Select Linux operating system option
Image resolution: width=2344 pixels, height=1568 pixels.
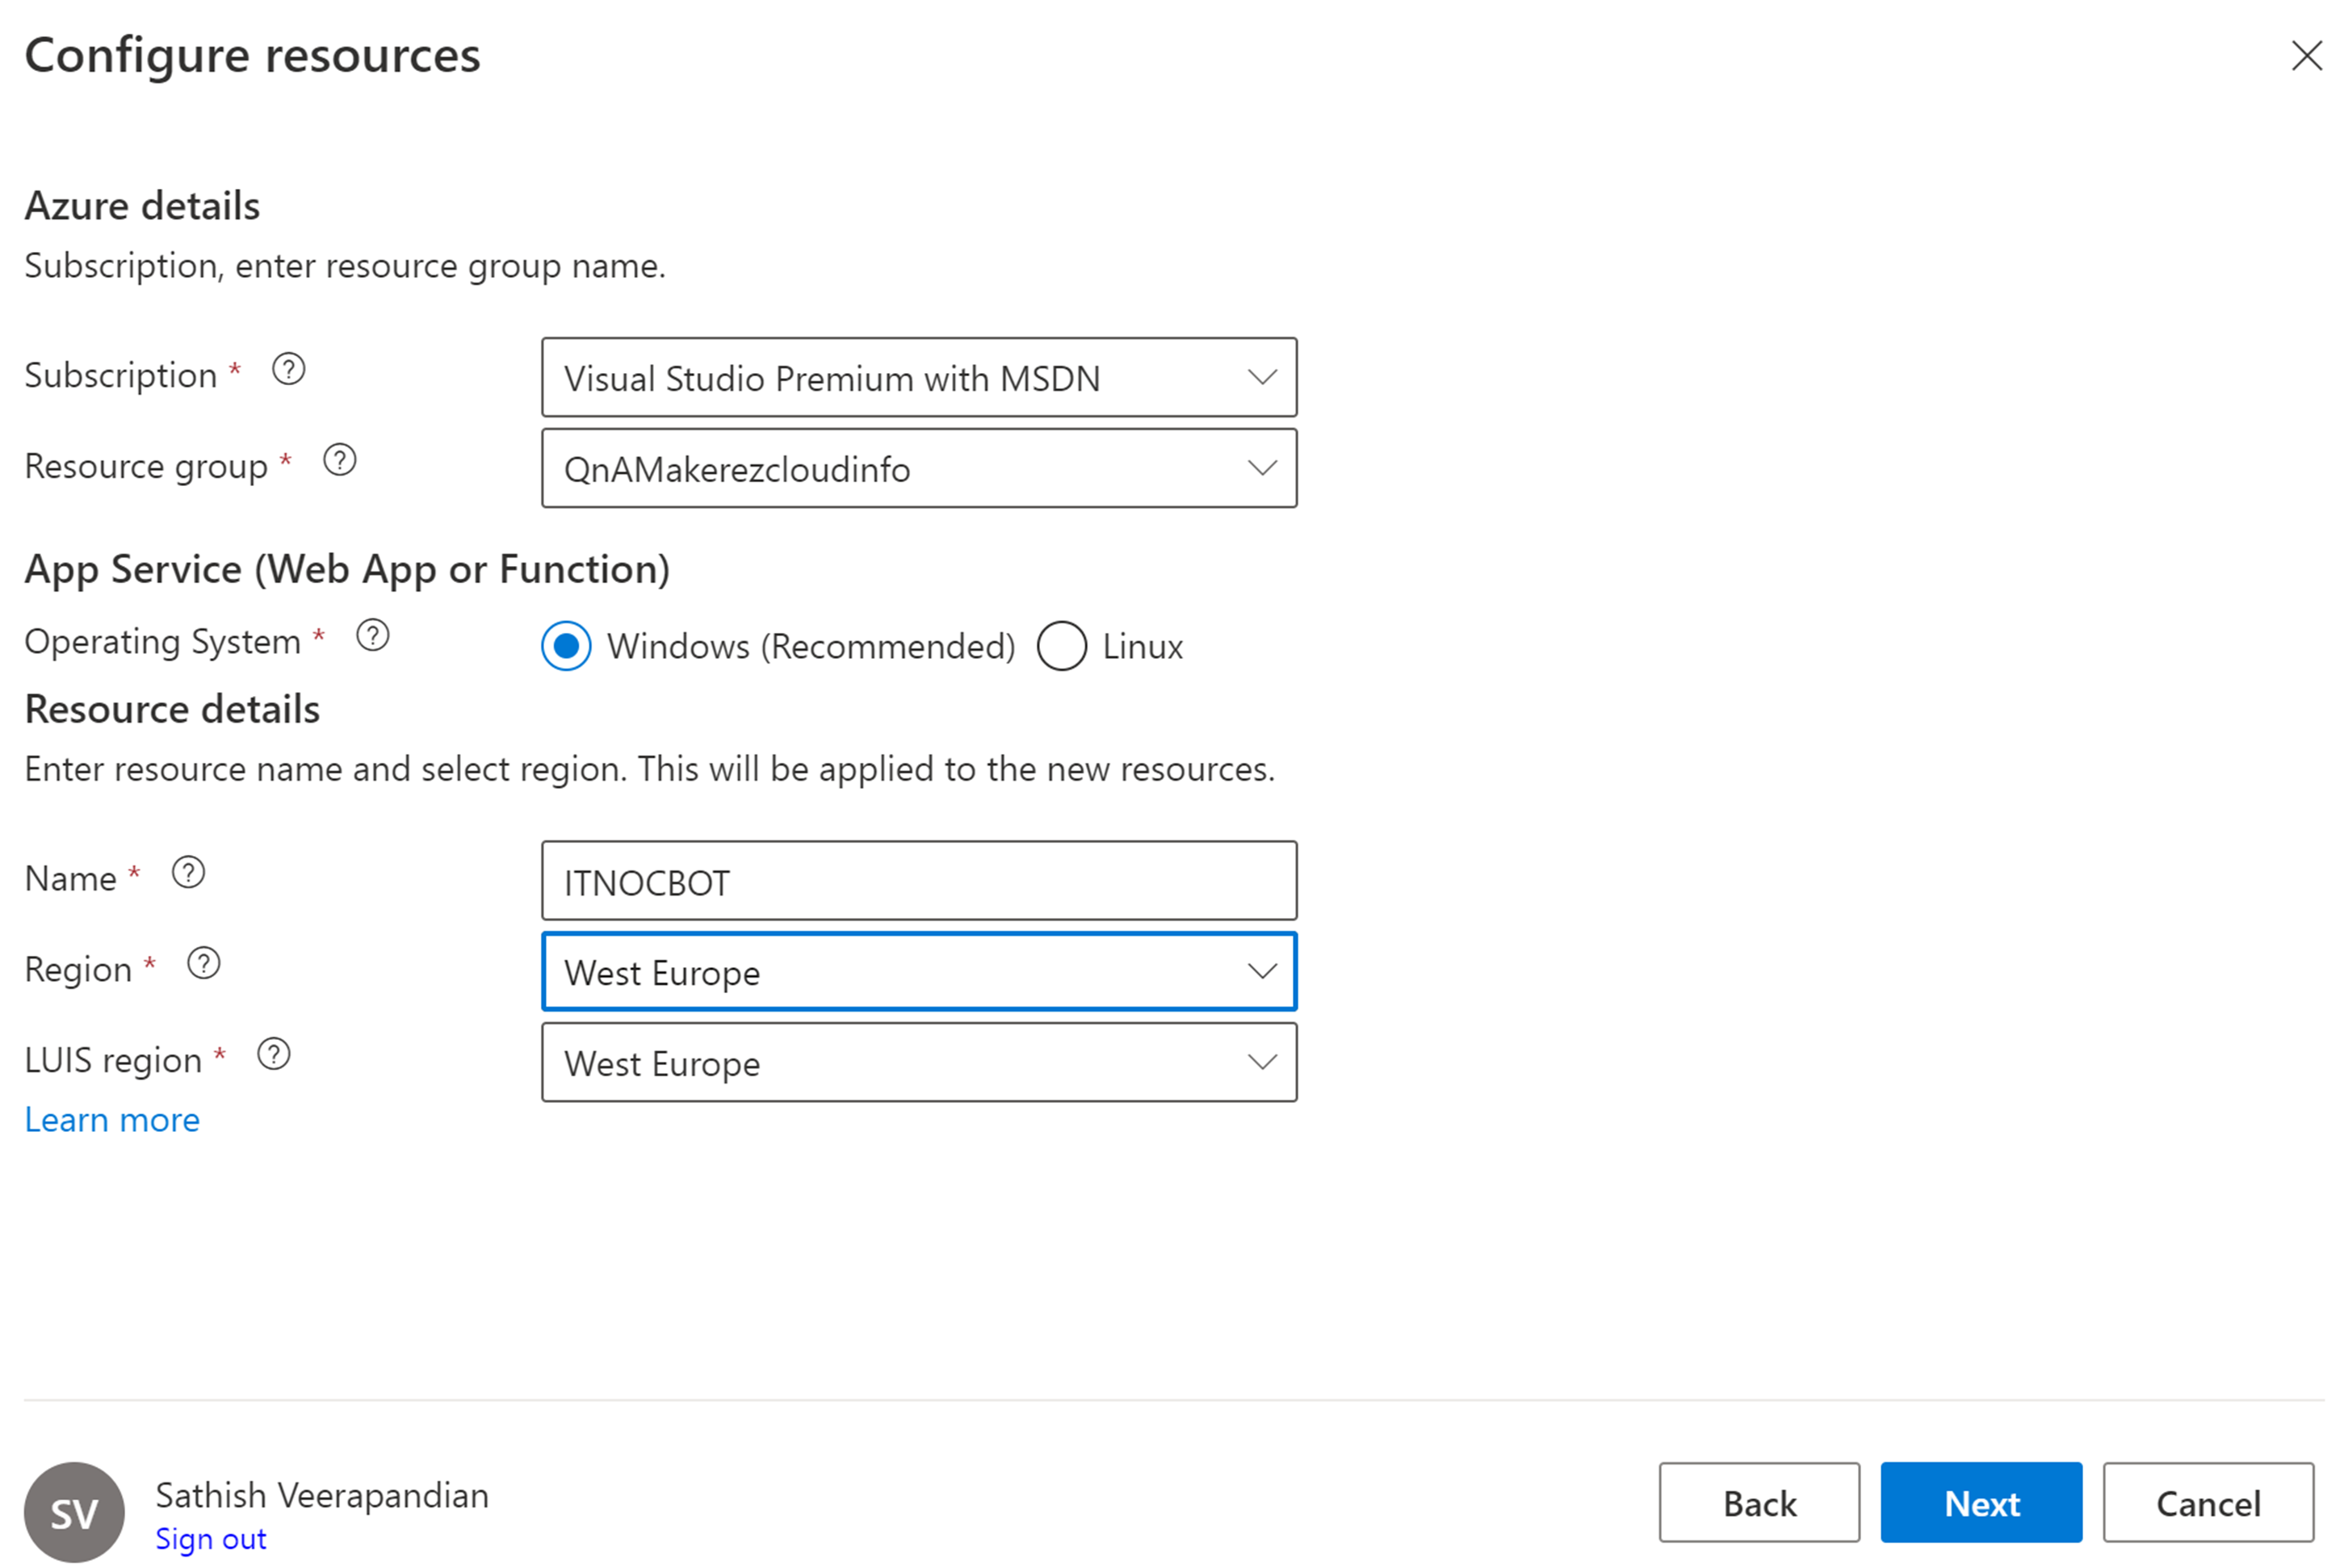click(x=1061, y=646)
